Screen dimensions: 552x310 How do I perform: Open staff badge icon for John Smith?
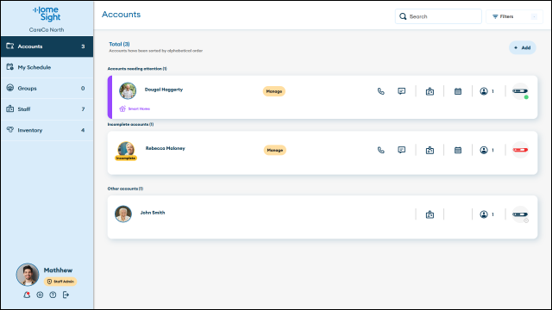click(430, 214)
